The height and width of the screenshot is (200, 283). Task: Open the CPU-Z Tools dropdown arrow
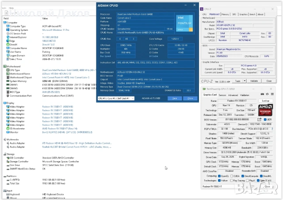pos(245,81)
